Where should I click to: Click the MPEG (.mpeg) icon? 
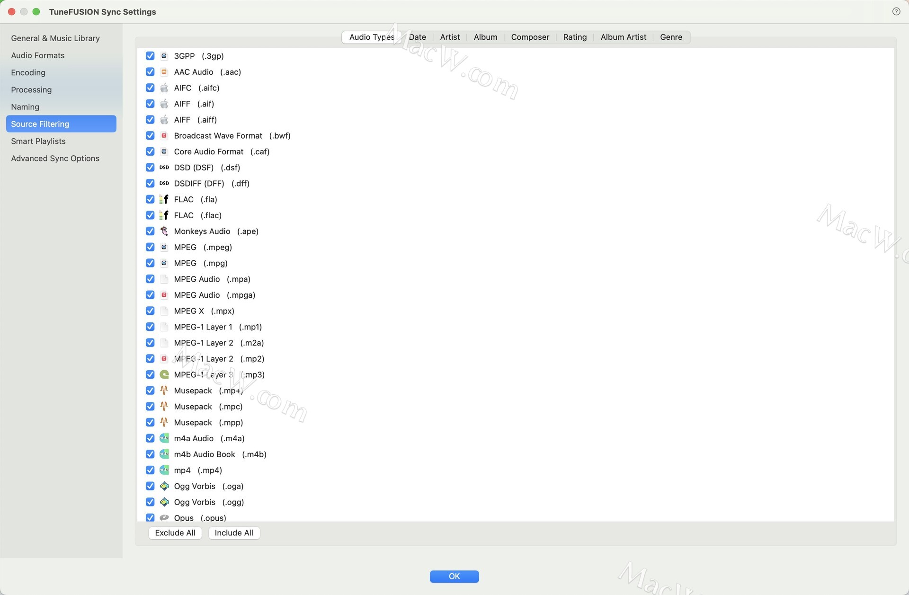point(164,247)
